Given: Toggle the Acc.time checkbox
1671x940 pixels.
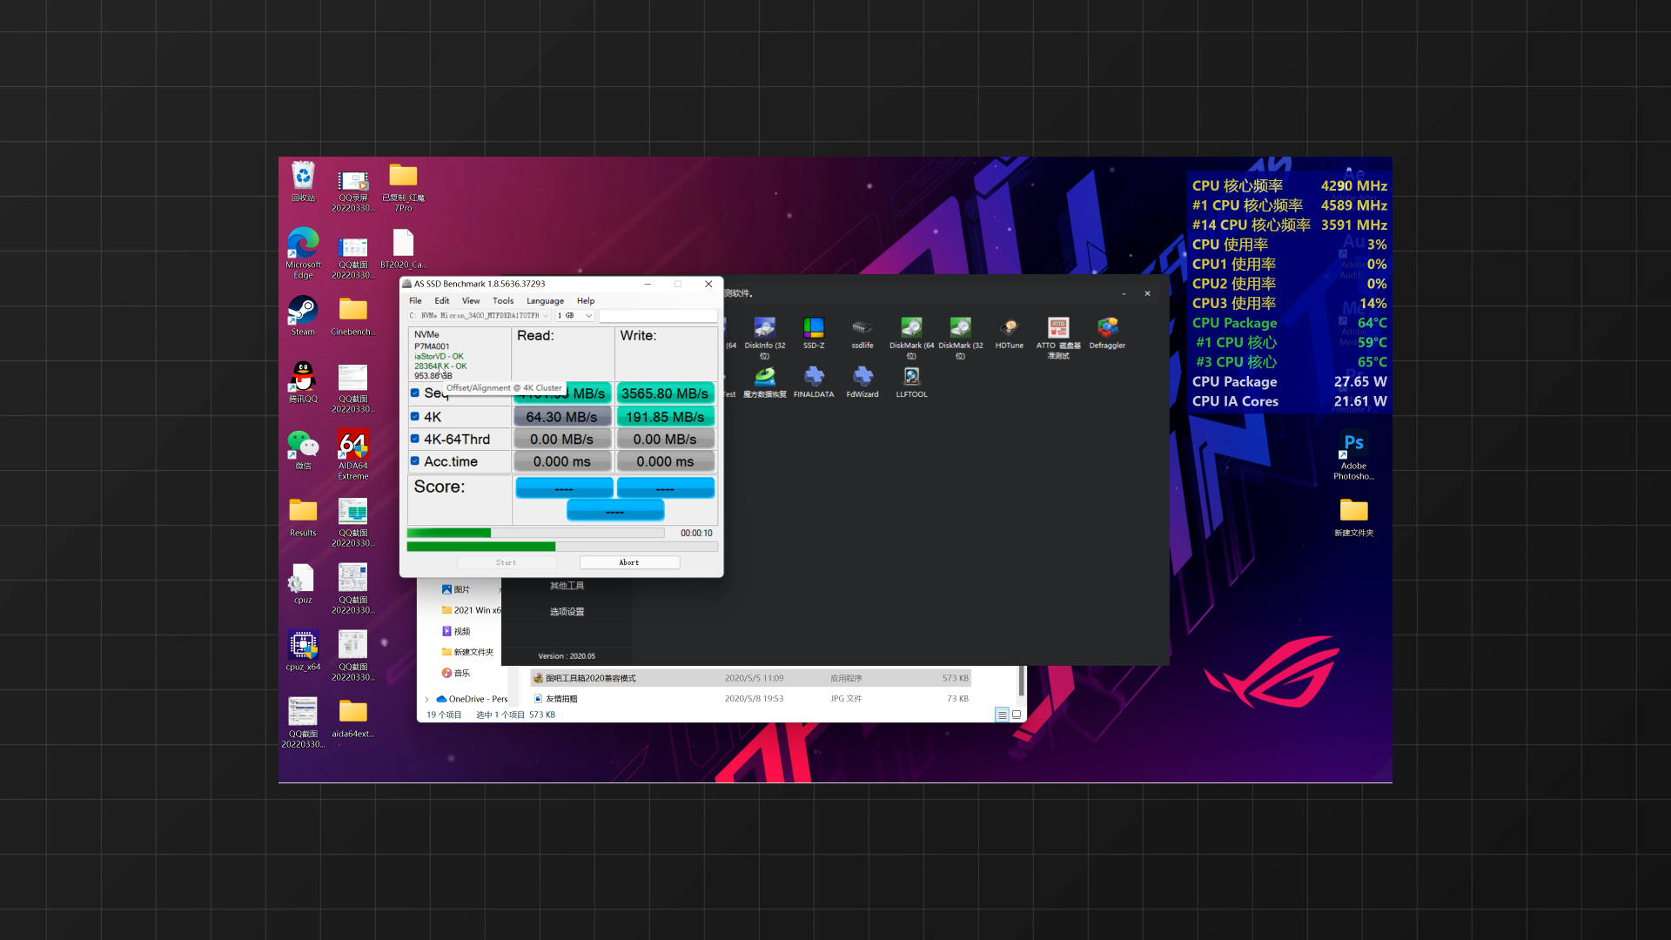Looking at the screenshot, I should point(415,461).
